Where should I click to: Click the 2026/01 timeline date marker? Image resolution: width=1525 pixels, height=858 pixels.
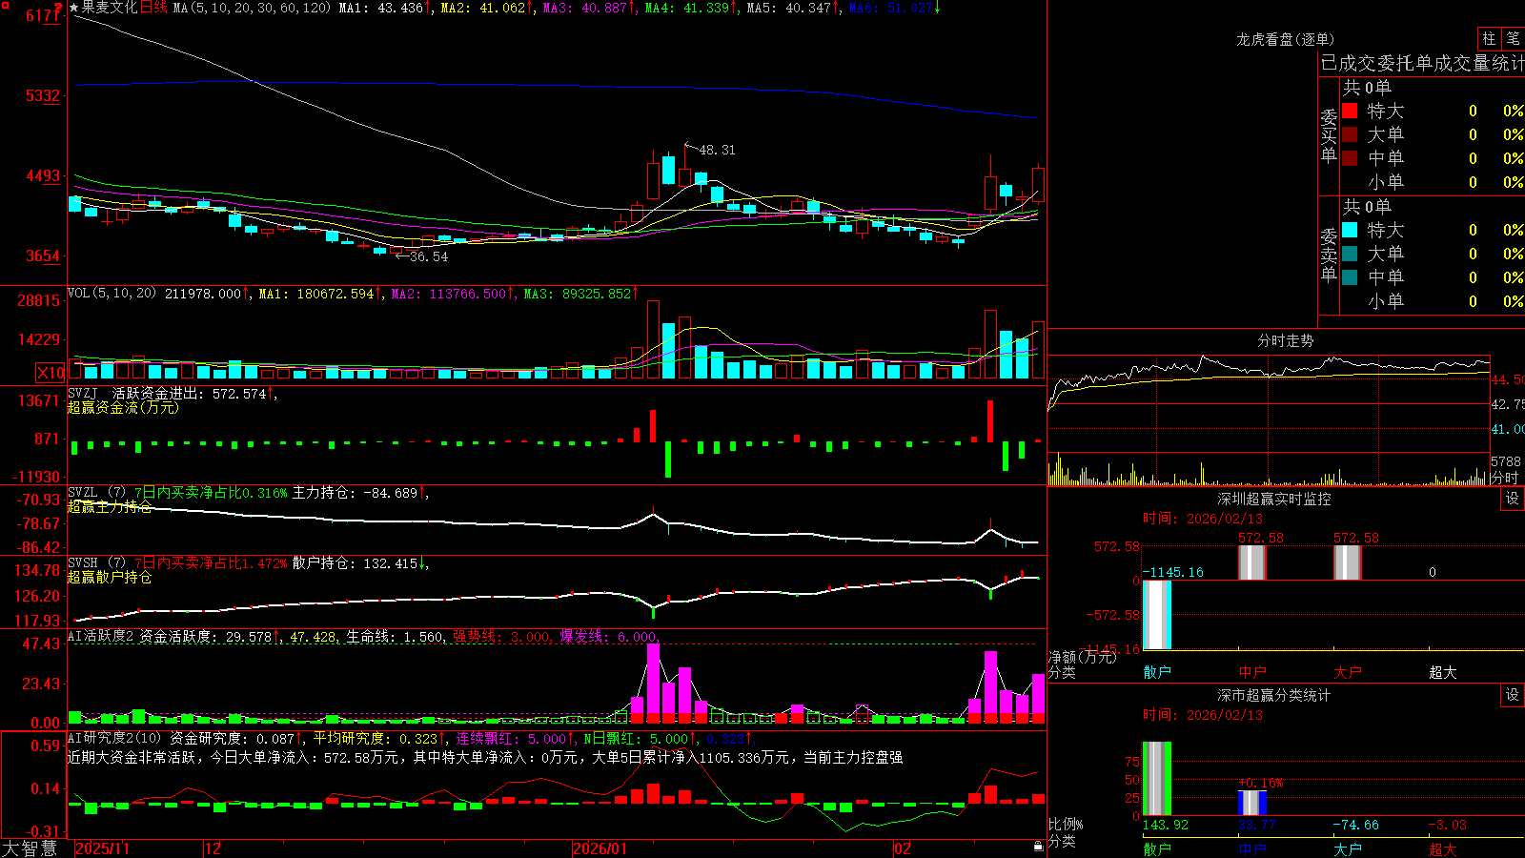pyautogui.click(x=600, y=848)
